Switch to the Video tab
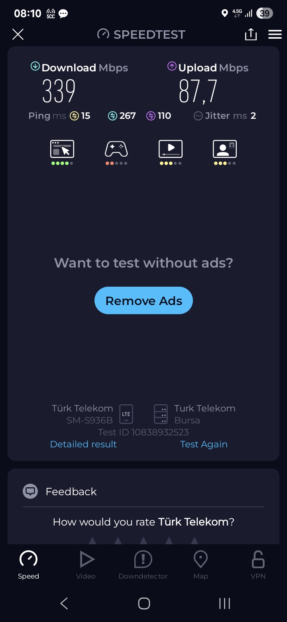This screenshot has width=287, height=622. coord(86,565)
